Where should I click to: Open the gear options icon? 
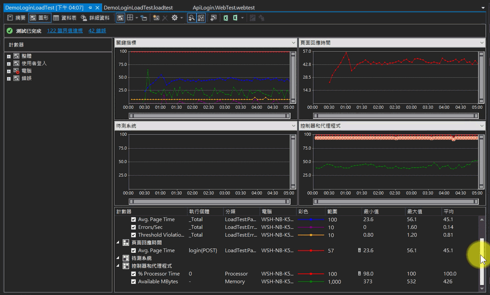pyautogui.click(x=175, y=18)
